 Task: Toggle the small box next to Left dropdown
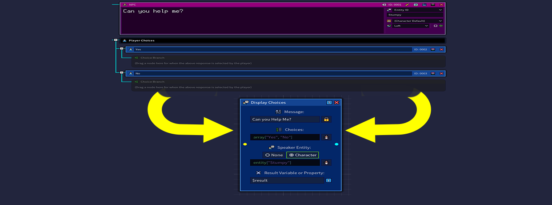tap(435, 26)
